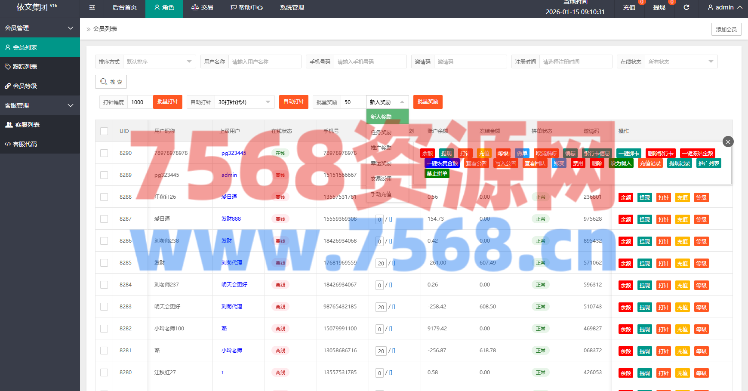Click the 添加会员 button
748x391 pixels.
pyautogui.click(x=726, y=29)
